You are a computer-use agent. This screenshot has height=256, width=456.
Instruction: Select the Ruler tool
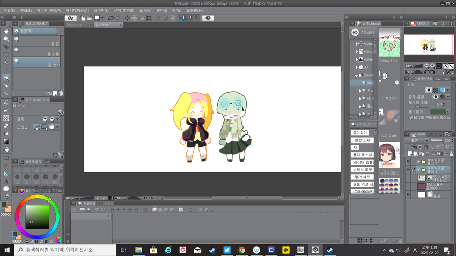6,174
